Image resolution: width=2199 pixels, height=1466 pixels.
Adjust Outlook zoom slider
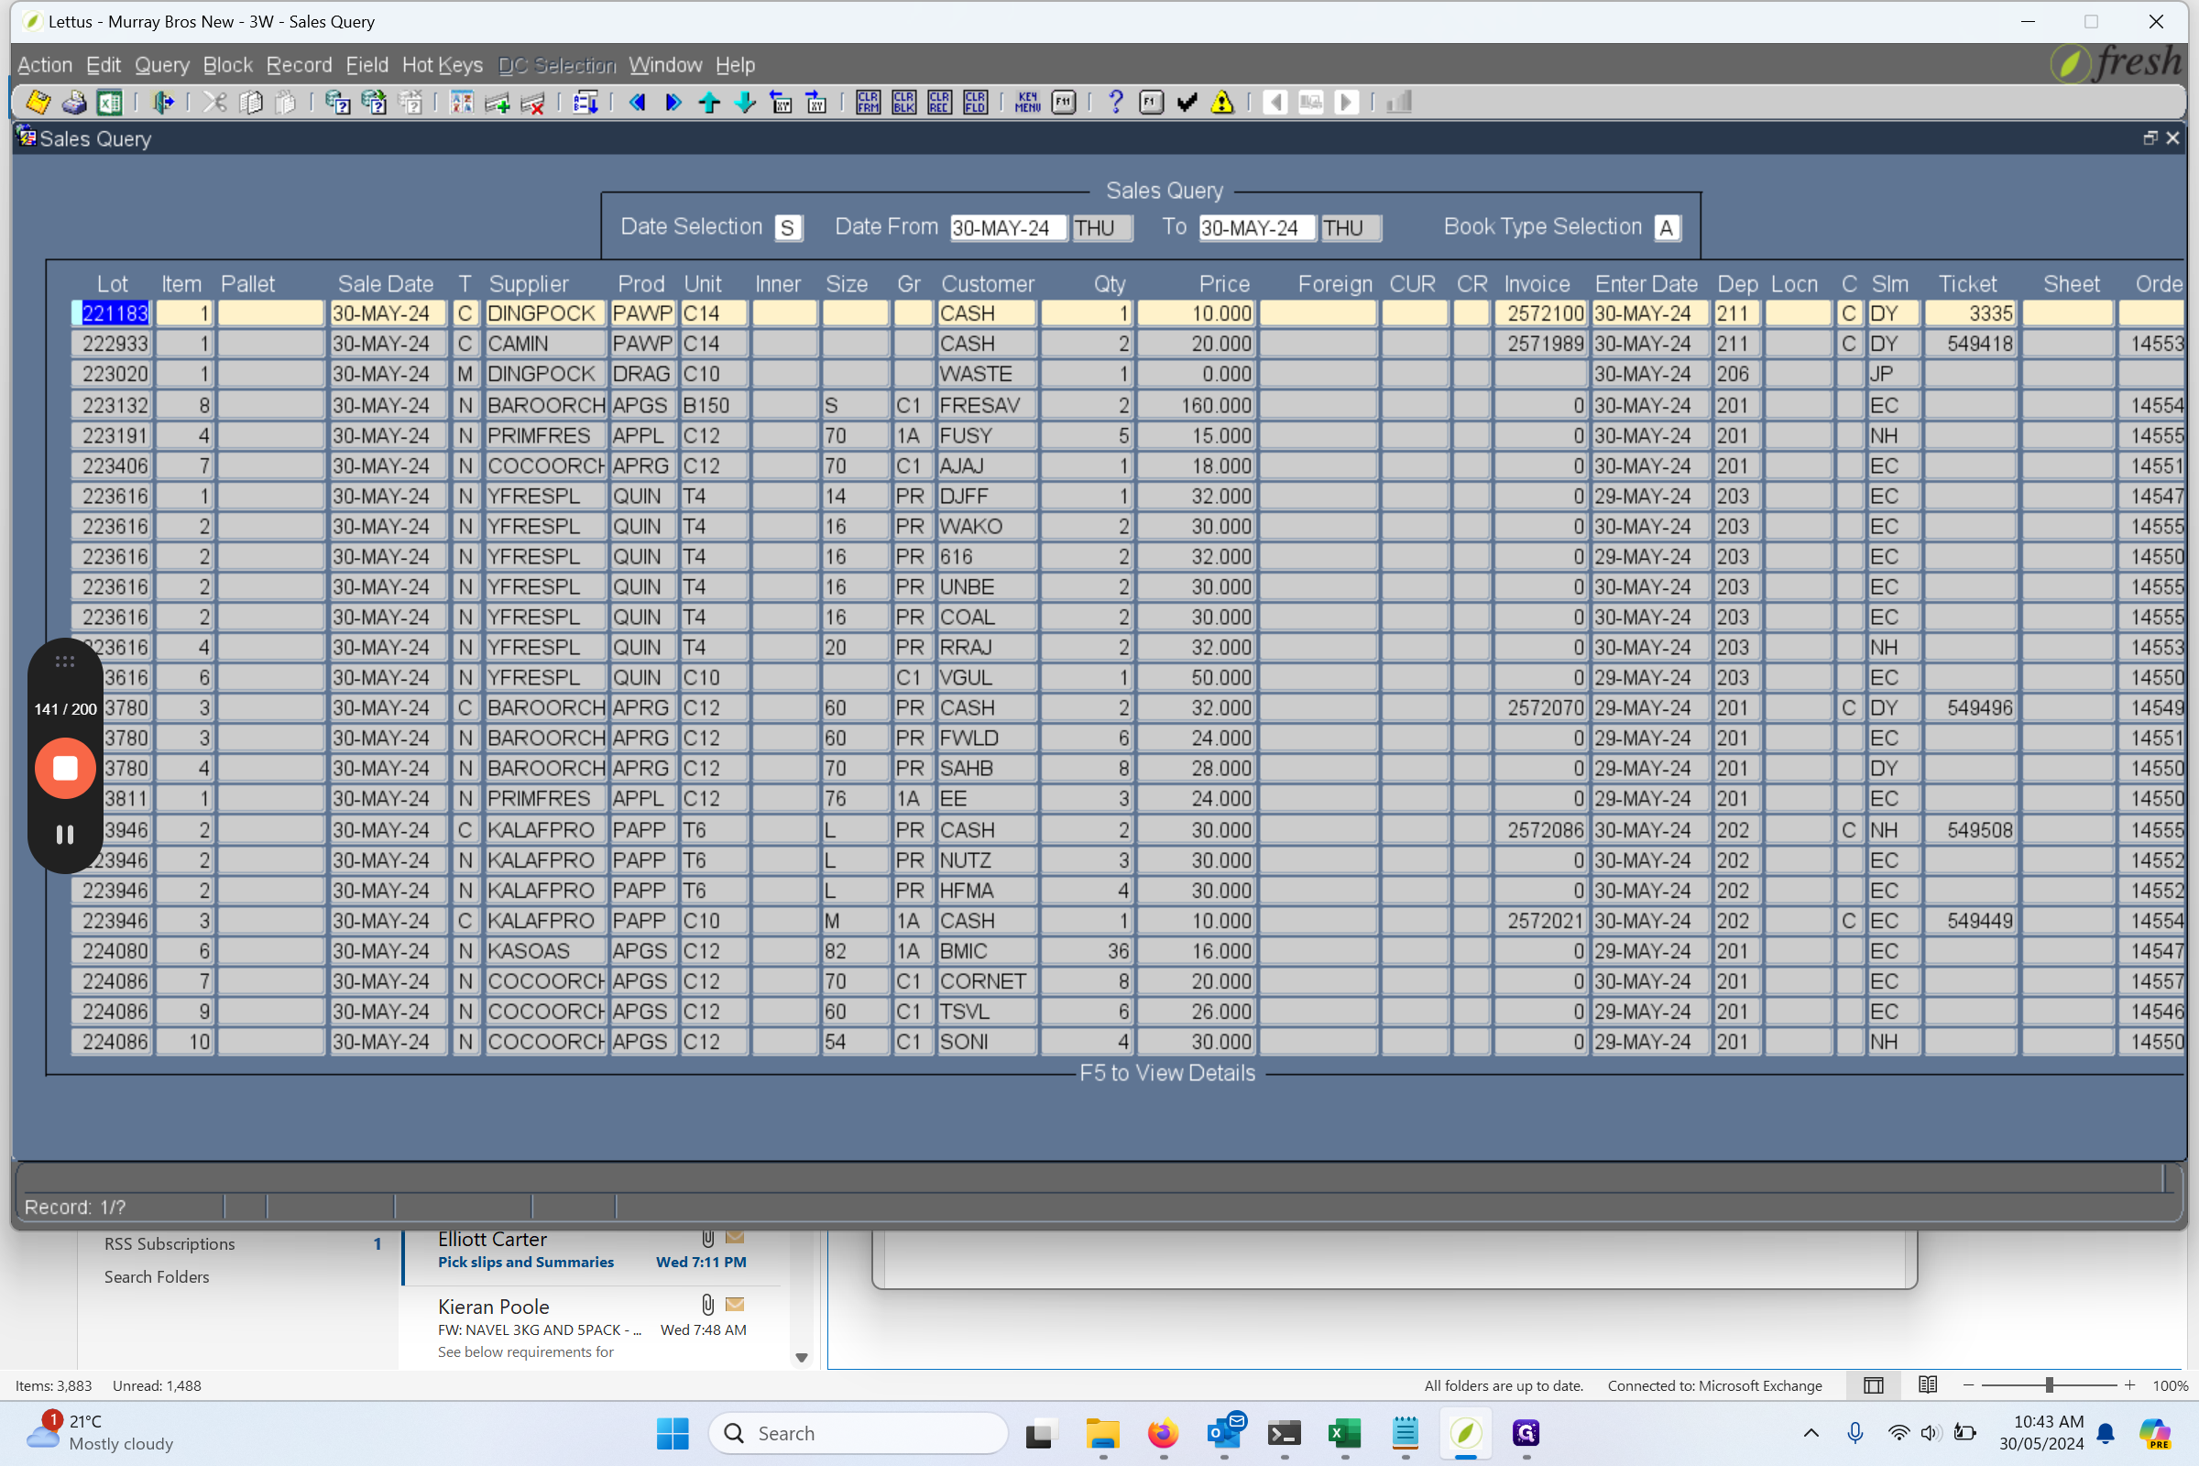(2049, 1385)
